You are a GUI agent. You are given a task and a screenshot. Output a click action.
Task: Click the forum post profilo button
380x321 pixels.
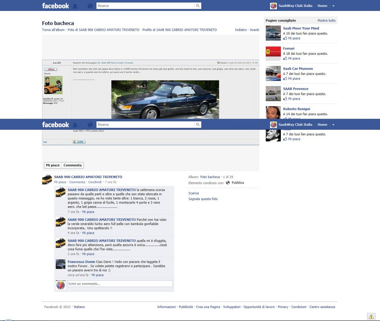click(79, 142)
